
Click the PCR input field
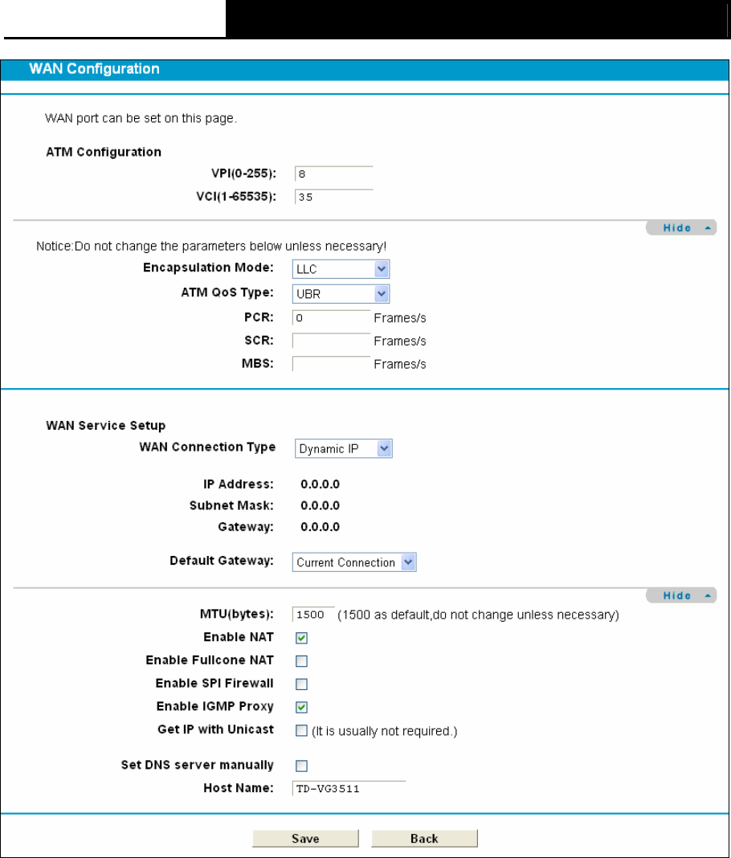[x=332, y=318]
